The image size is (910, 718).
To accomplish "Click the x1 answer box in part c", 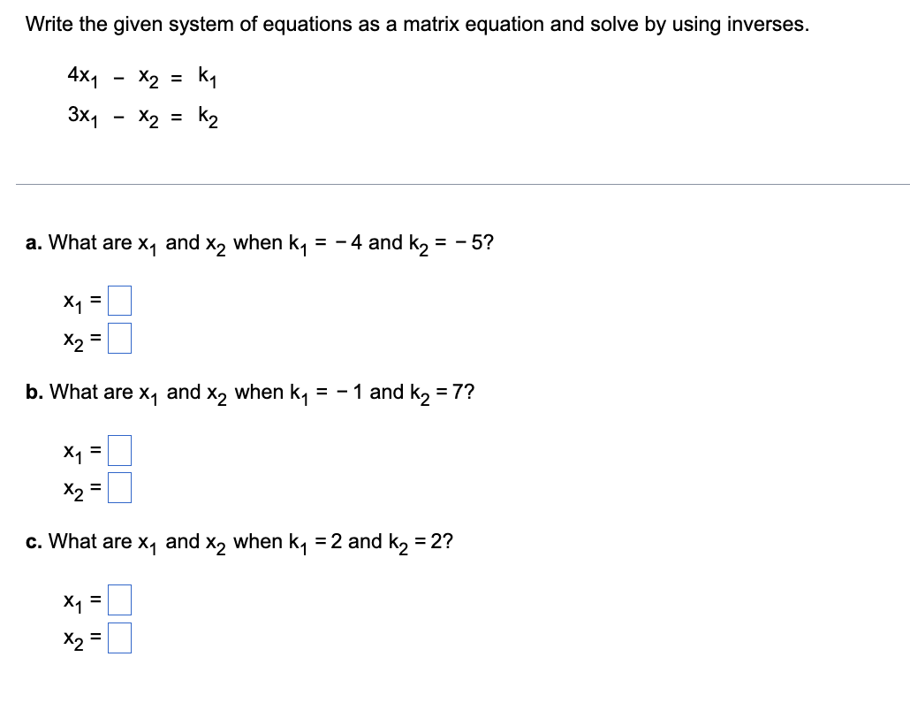I will click(x=121, y=600).
